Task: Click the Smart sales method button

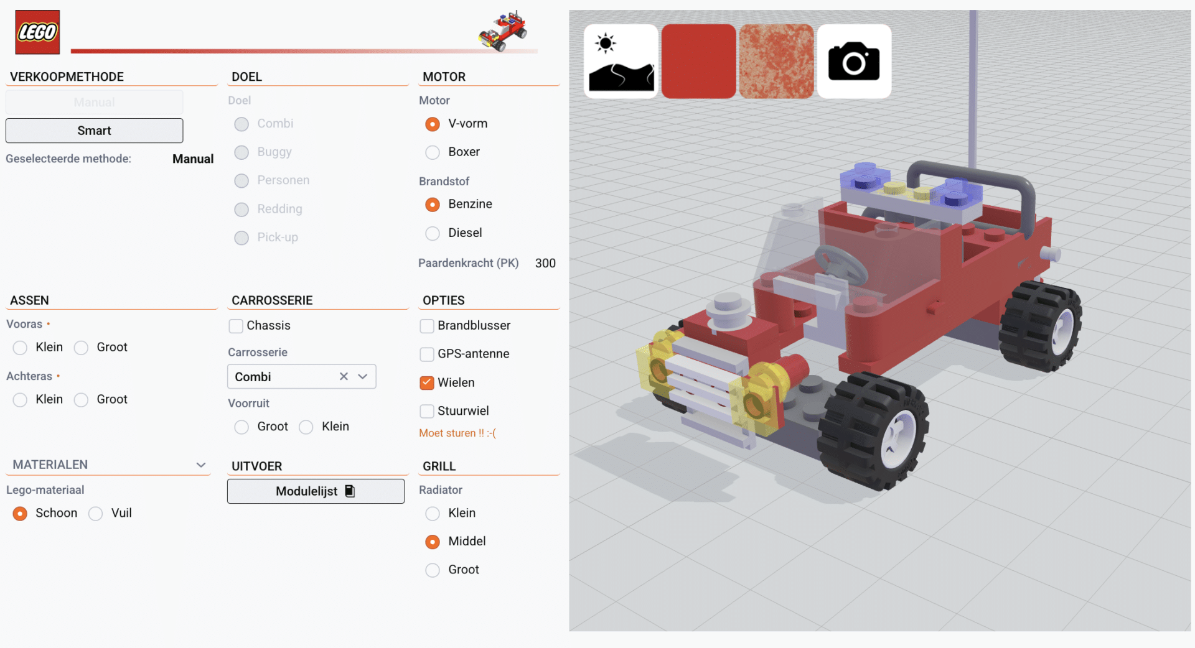Action: (94, 131)
